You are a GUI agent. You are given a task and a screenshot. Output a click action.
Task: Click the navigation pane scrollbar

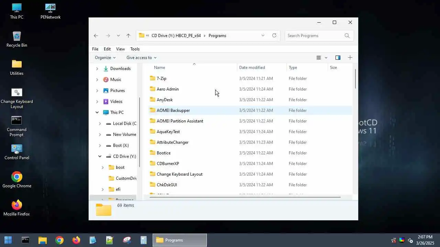tap(139, 132)
